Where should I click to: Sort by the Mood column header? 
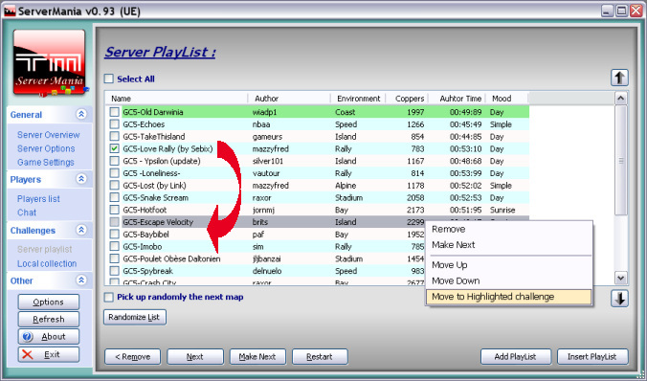[507, 99]
